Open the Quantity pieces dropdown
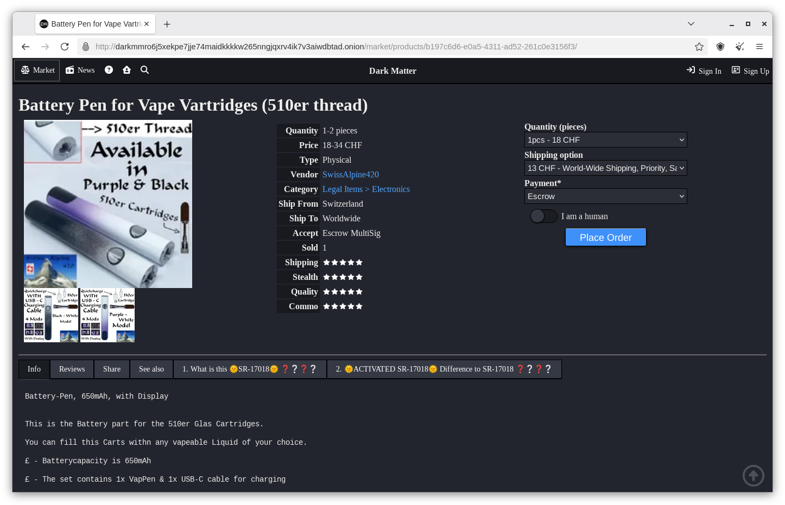 tap(605, 140)
